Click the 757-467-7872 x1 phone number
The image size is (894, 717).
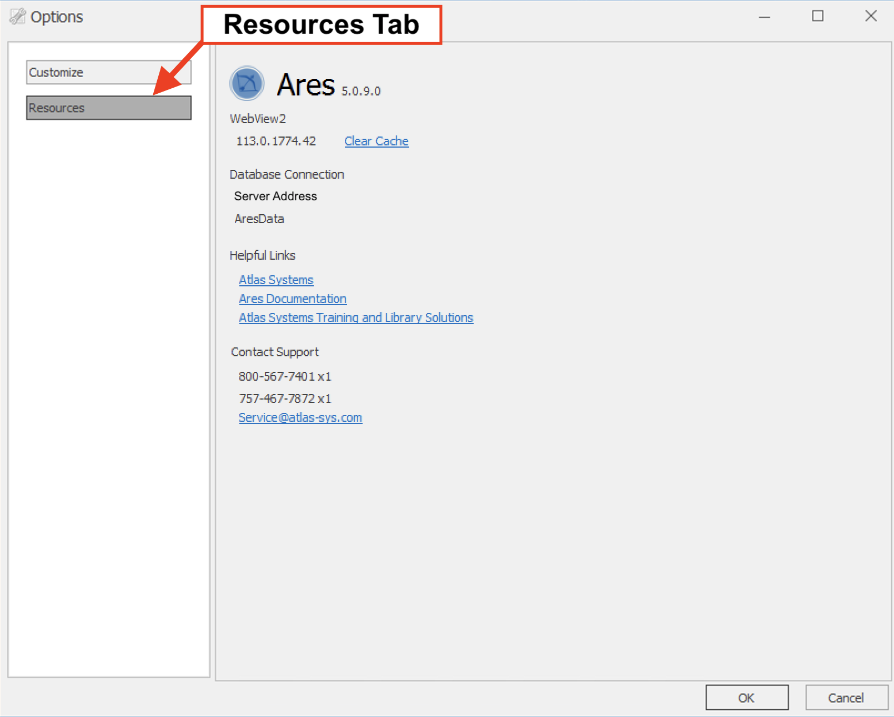tap(285, 399)
